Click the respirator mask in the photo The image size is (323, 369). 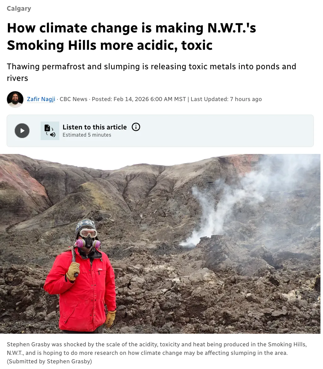point(88,242)
